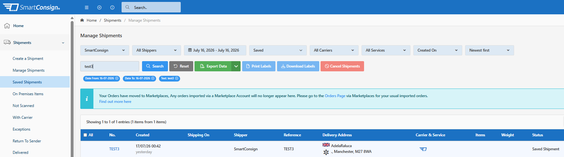Image resolution: width=564 pixels, height=157 pixels.
Task: Open Create a Shipment in sidebar
Action: coord(28,59)
